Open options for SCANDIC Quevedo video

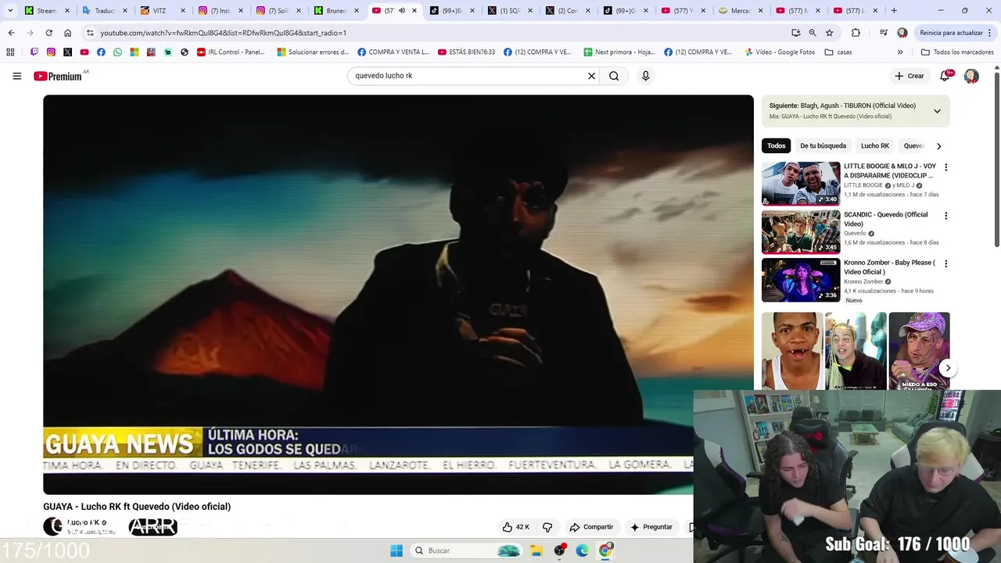tap(945, 216)
